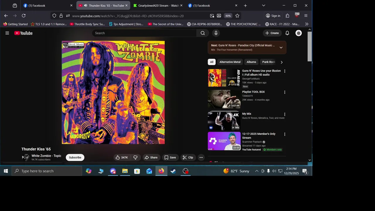
Task: Mute the Thunder Kiss '65 tab audio
Action: pos(85,6)
